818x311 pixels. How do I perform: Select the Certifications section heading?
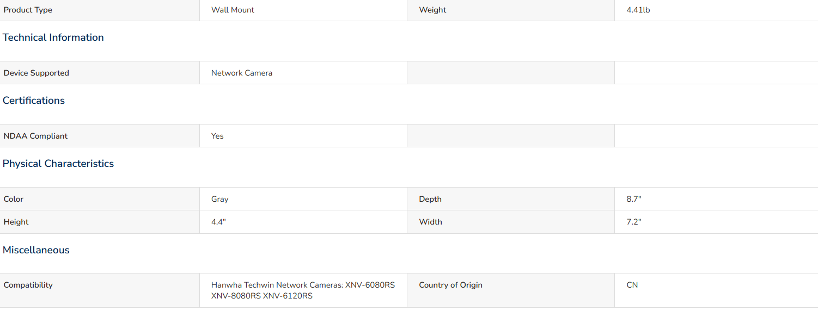point(34,101)
